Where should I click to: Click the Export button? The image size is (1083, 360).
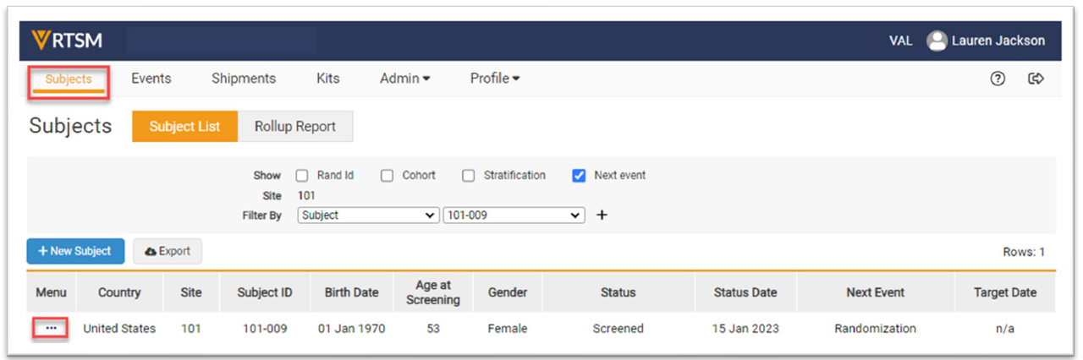[168, 251]
